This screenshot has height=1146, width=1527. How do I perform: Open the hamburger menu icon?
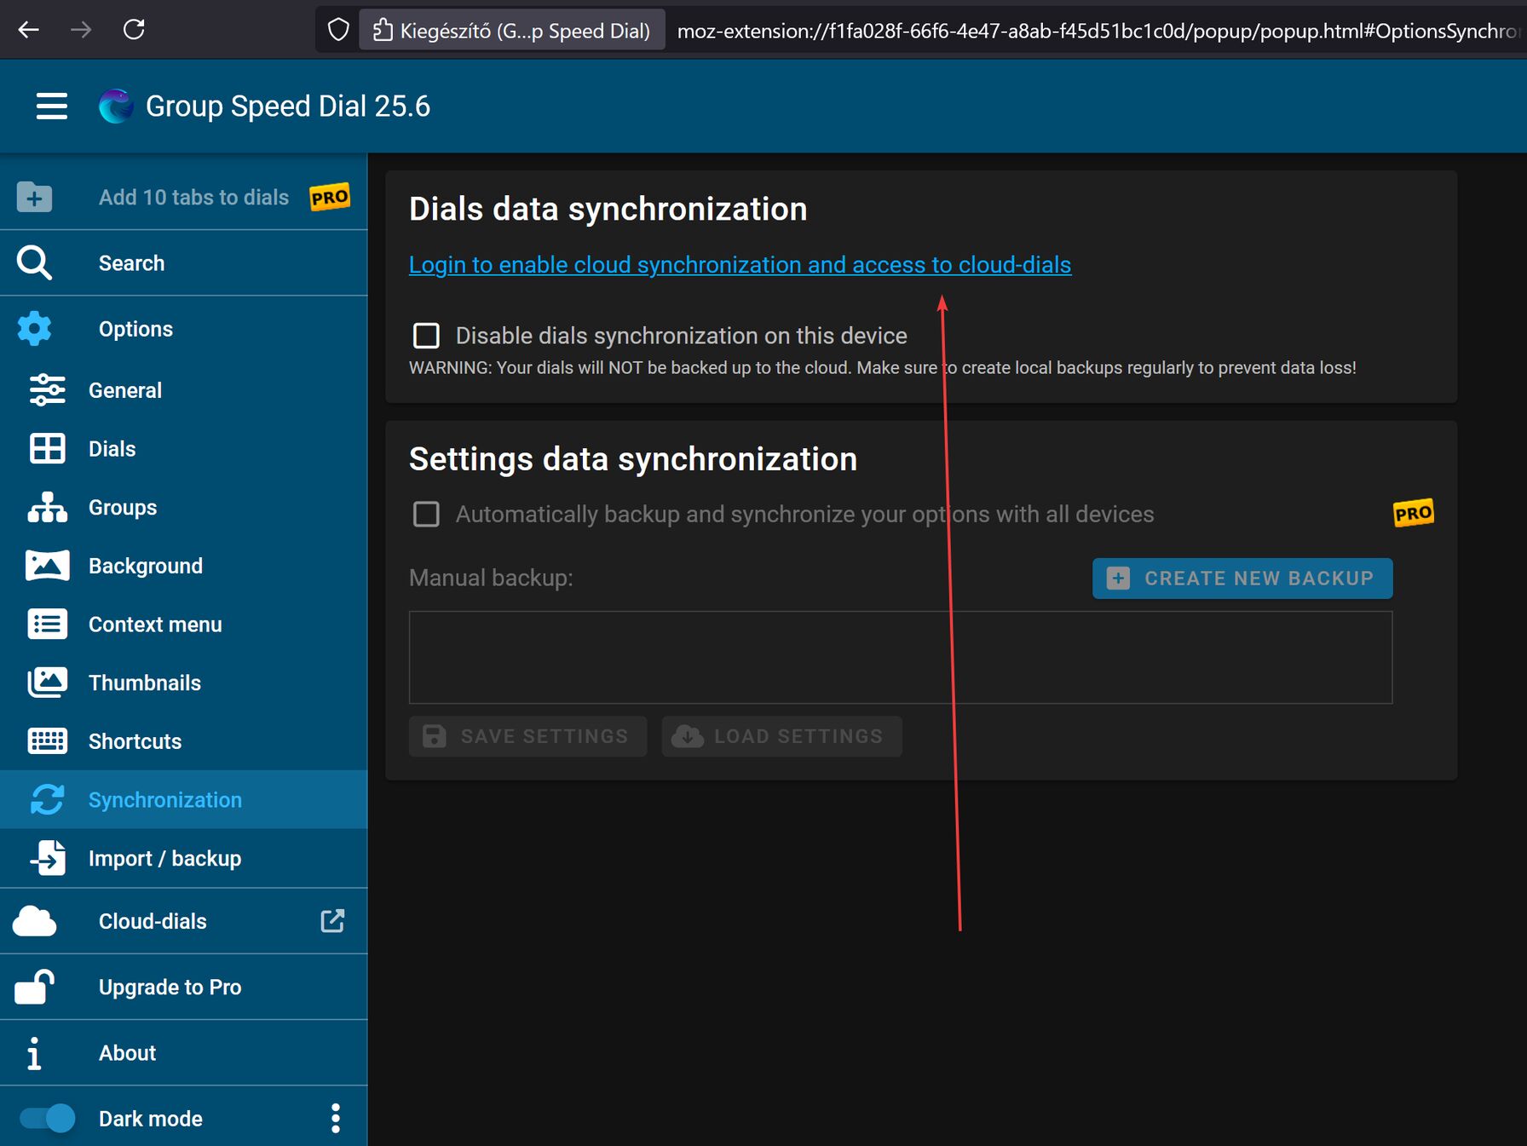pyautogui.click(x=52, y=106)
